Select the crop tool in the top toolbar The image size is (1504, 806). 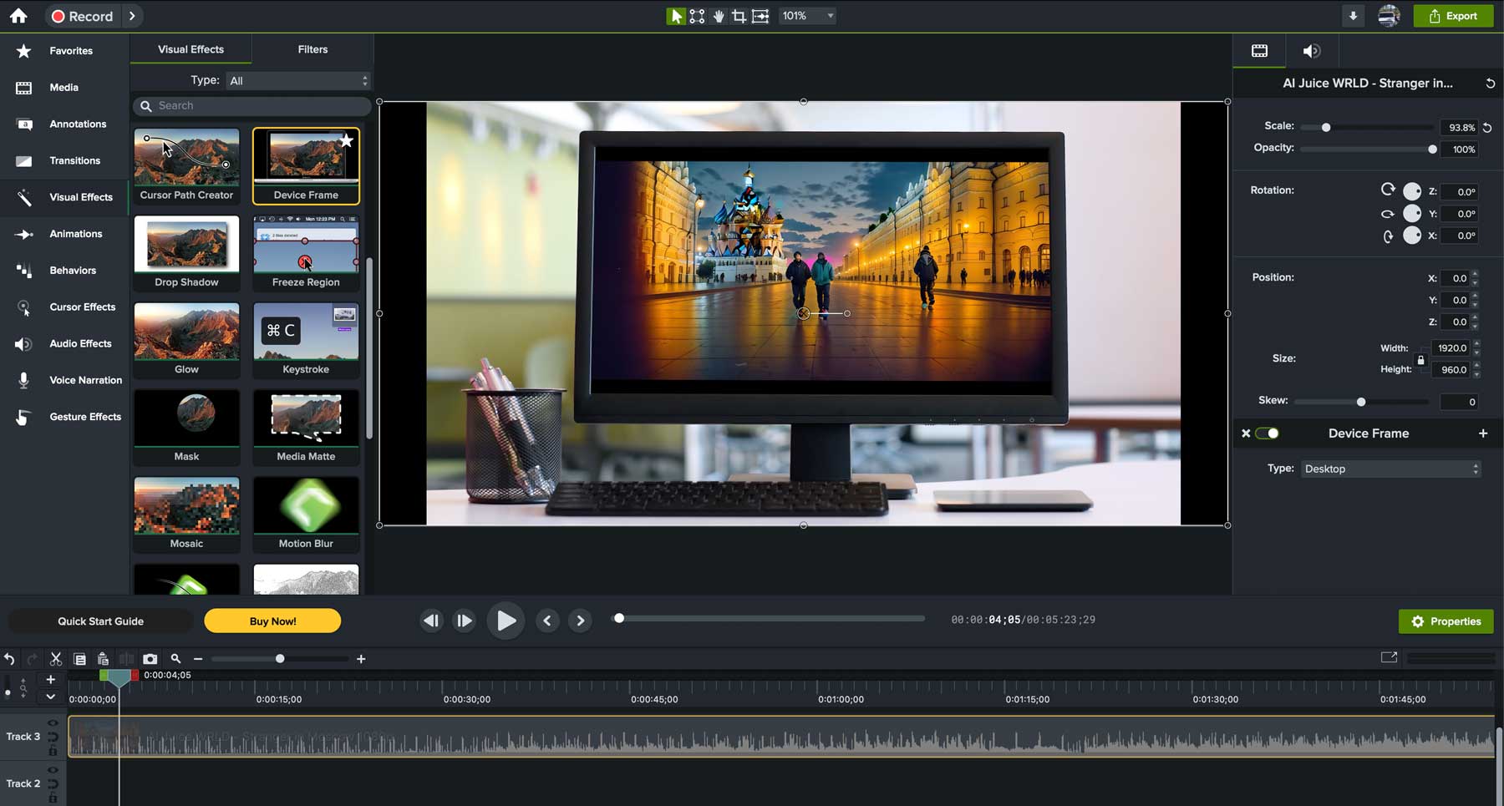point(739,15)
